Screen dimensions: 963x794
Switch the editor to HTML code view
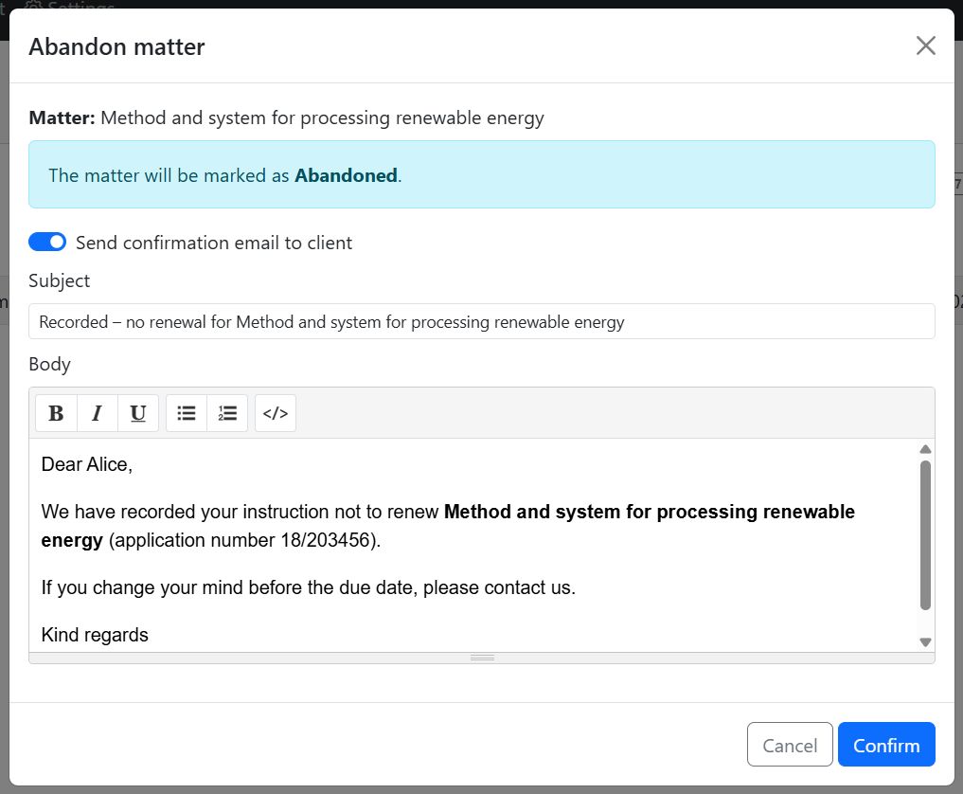(276, 413)
